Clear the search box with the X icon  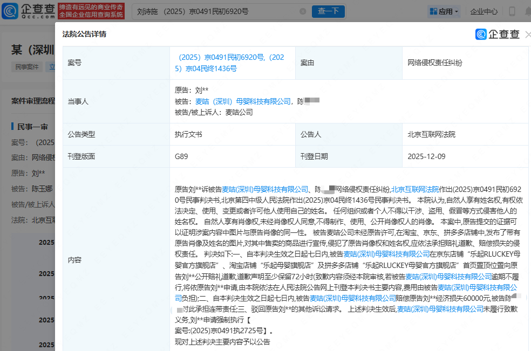(x=303, y=11)
